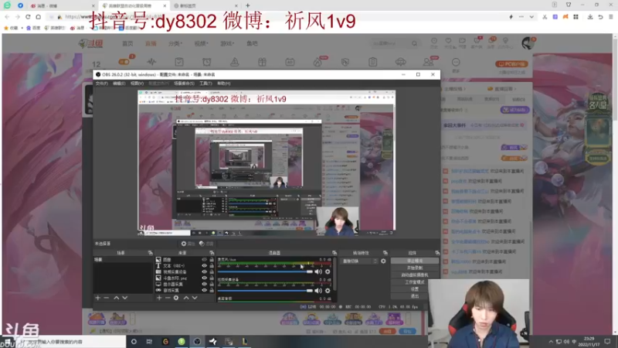Click the 启动虚拟摄像机 virtual camera button

pos(415,275)
